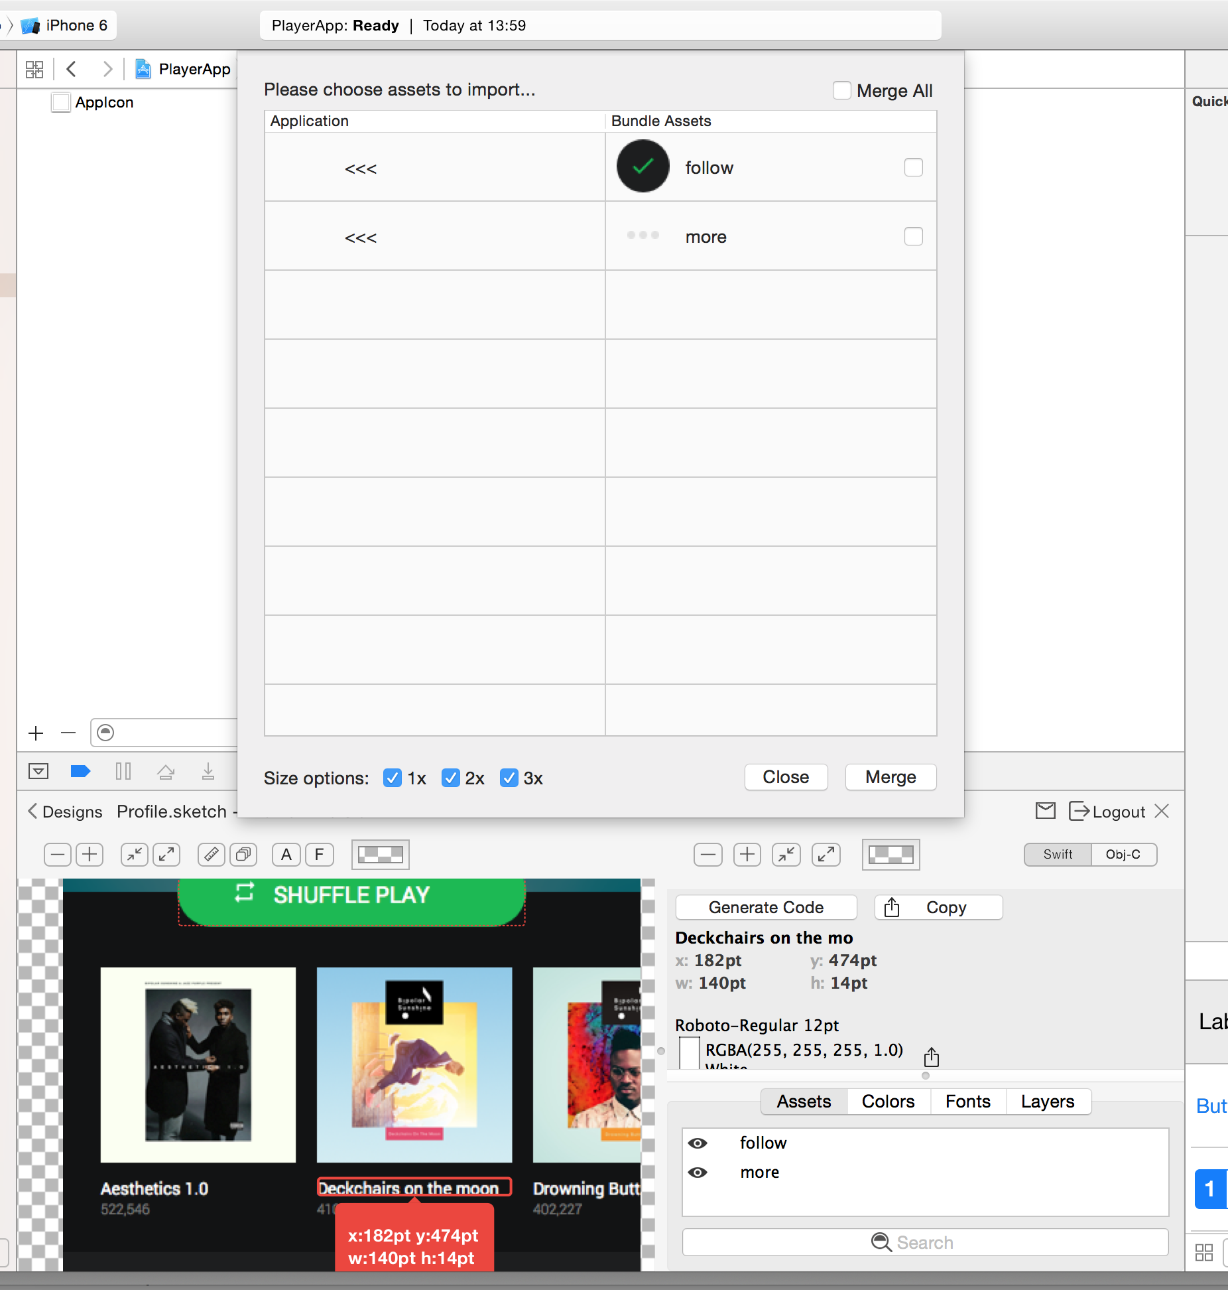Zoom in the left design canvas

[x=90, y=855]
